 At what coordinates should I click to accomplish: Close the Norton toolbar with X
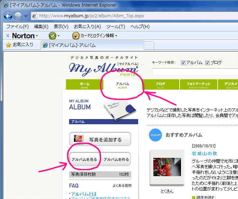coord(8,36)
